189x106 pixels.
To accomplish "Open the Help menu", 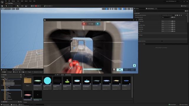I will (34, 1).
